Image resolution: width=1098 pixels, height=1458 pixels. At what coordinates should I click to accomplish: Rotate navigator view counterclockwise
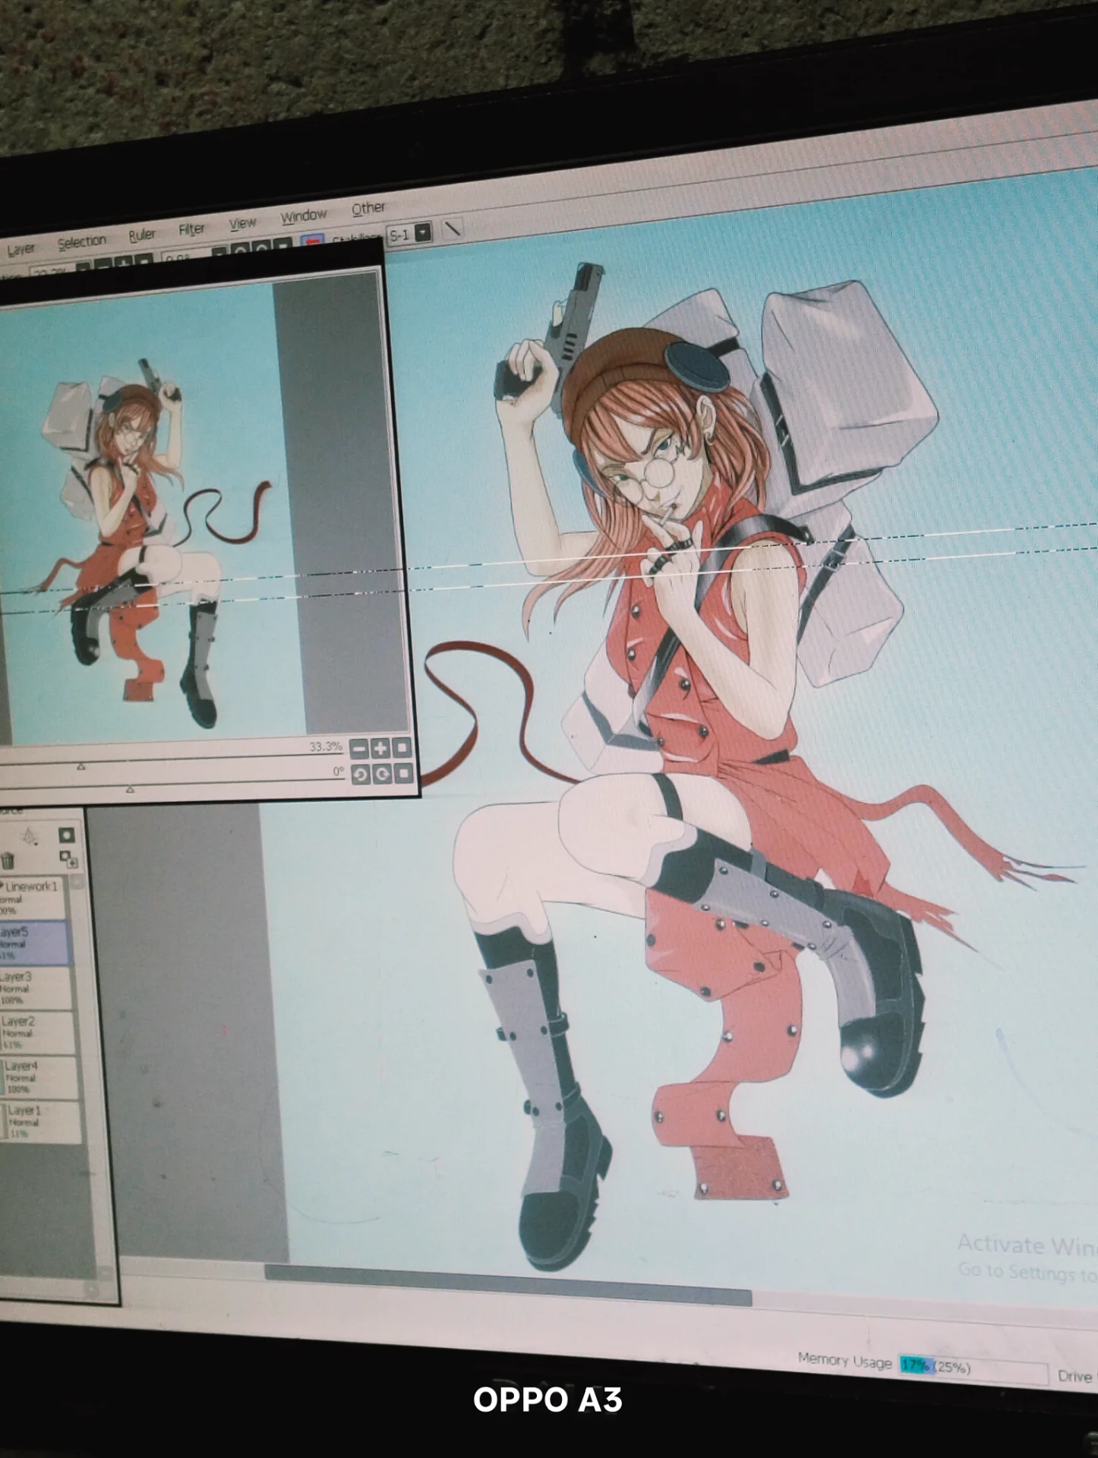click(x=361, y=775)
